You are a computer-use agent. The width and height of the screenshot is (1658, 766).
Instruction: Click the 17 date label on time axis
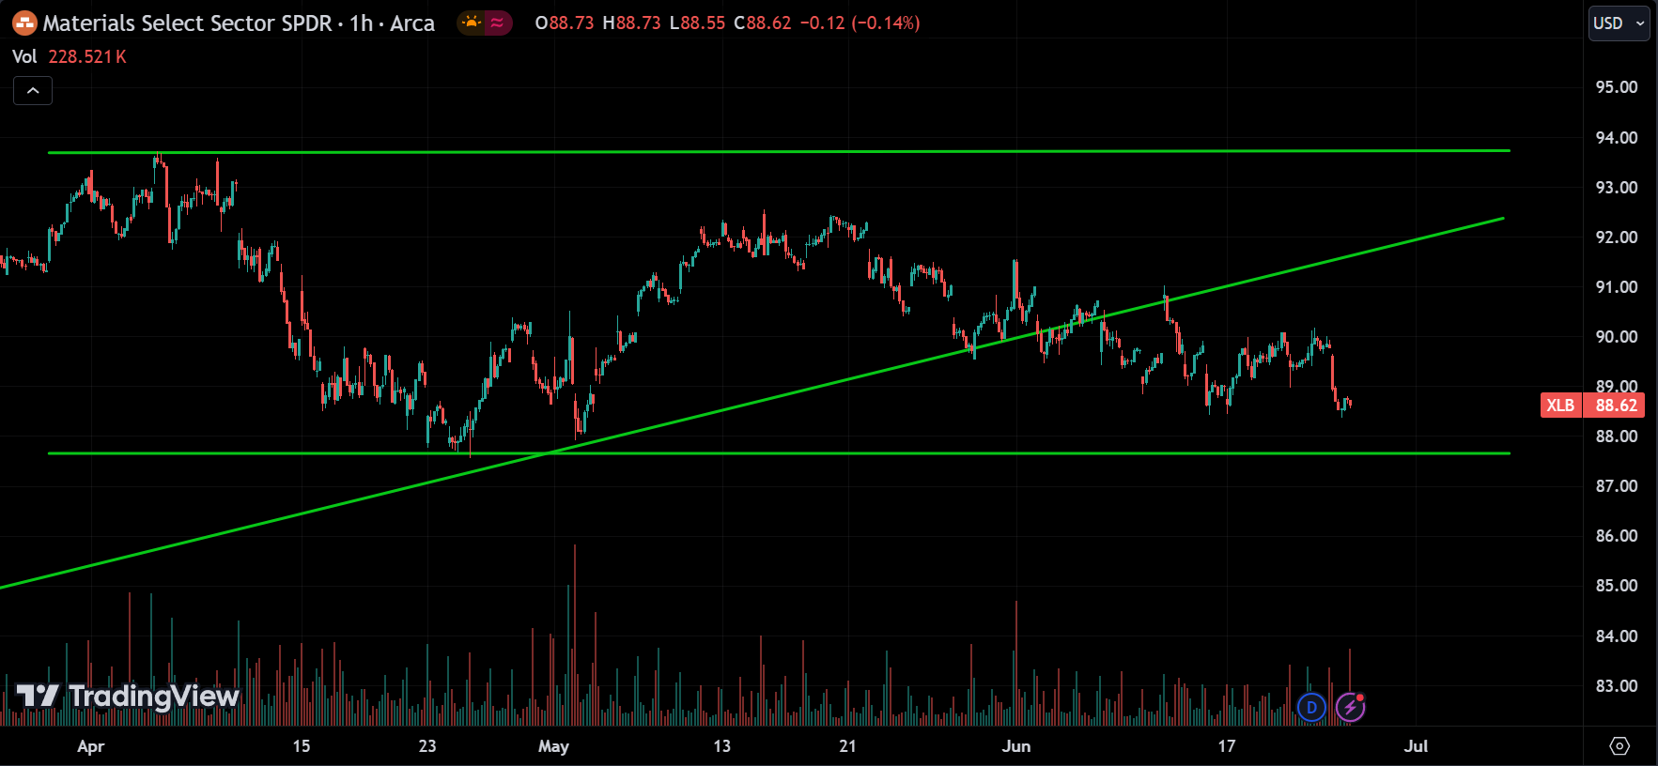[x=1227, y=746]
